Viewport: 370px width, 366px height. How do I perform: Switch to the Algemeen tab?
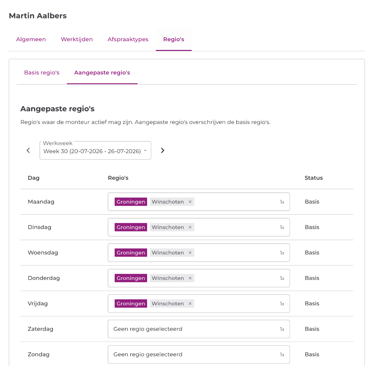pyautogui.click(x=31, y=39)
